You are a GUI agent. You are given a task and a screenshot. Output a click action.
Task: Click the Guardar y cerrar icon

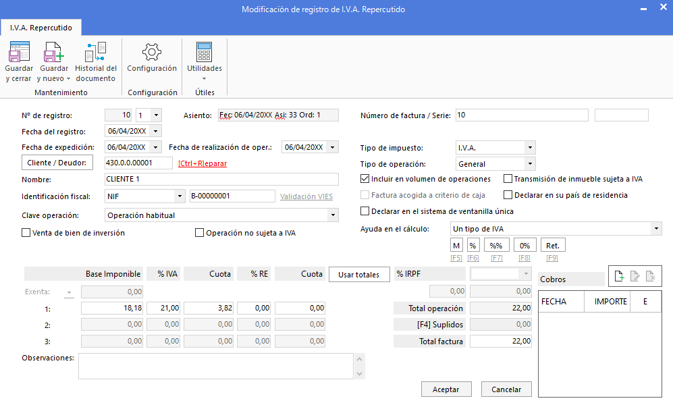pyautogui.click(x=20, y=51)
